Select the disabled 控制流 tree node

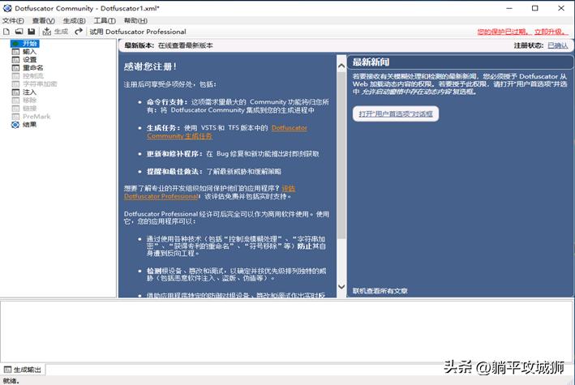(33, 76)
